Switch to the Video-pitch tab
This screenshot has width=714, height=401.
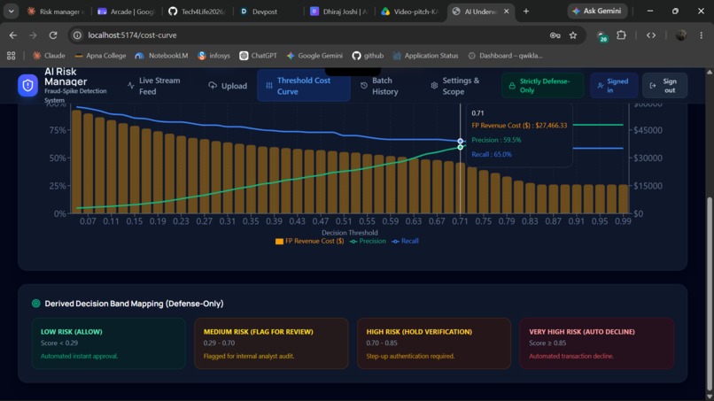click(x=411, y=12)
